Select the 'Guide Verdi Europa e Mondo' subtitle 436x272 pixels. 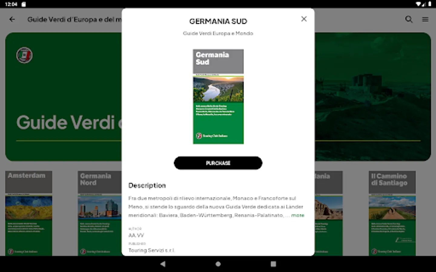pyautogui.click(x=218, y=33)
